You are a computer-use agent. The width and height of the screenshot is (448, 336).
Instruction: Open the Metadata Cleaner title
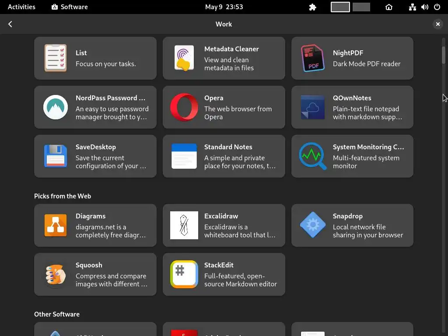[x=231, y=49]
